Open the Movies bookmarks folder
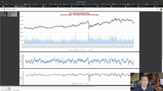This screenshot has width=163, height=91. tap(6, 4)
